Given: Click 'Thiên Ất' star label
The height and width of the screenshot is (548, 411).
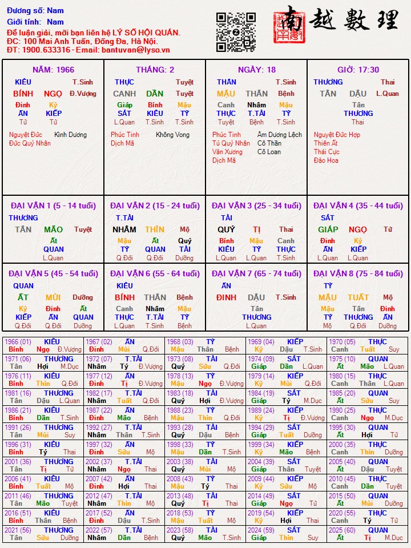Looking at the screenshot, I should coord(326,143).
